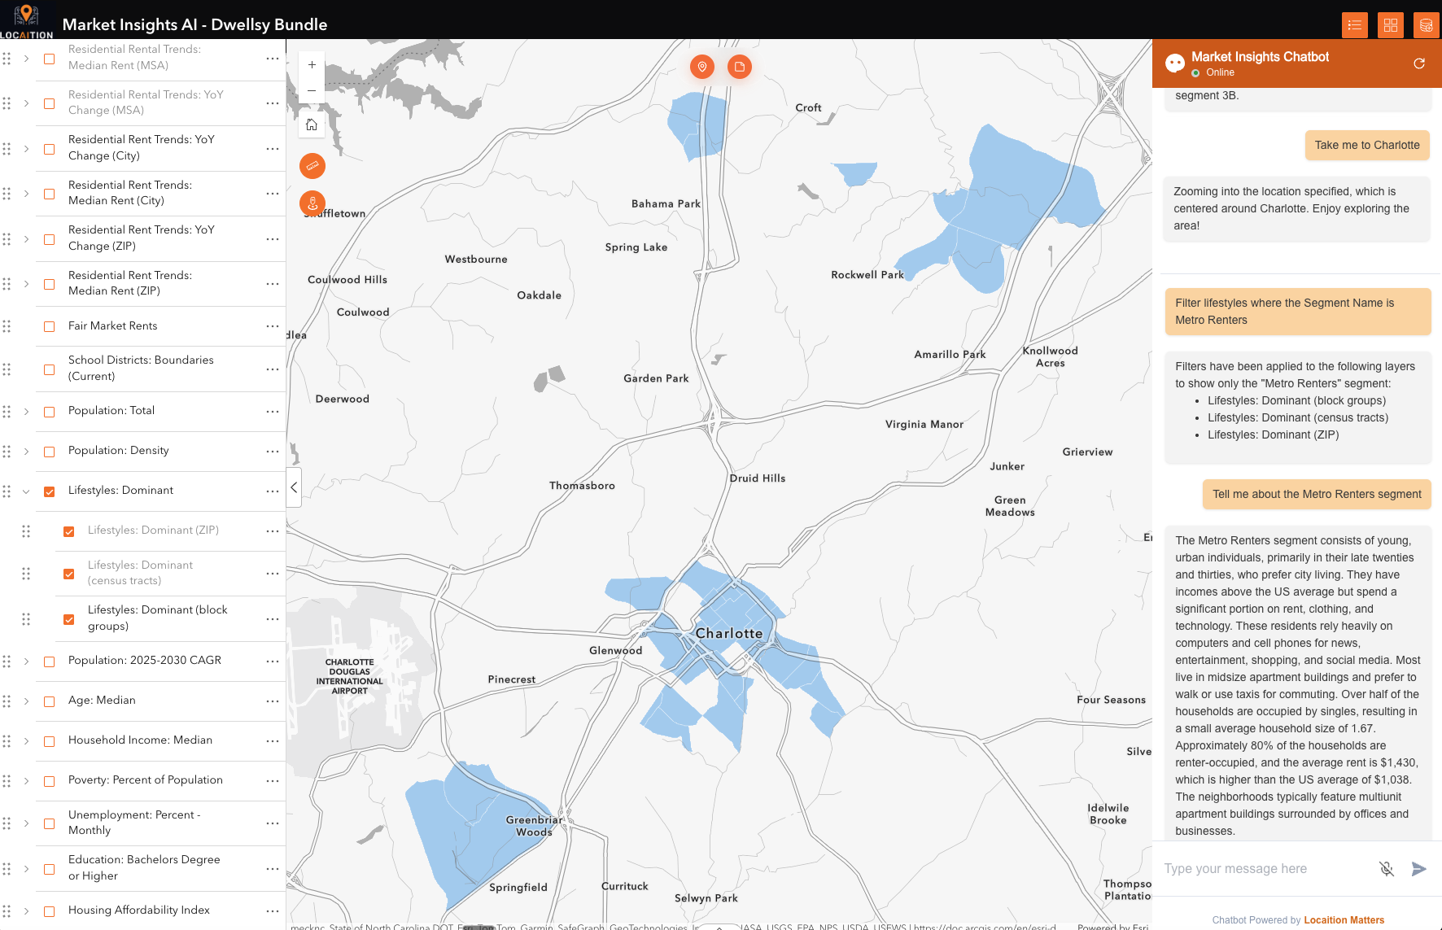Open options for Population: Total layer
1442x930 pixels.
273,411
